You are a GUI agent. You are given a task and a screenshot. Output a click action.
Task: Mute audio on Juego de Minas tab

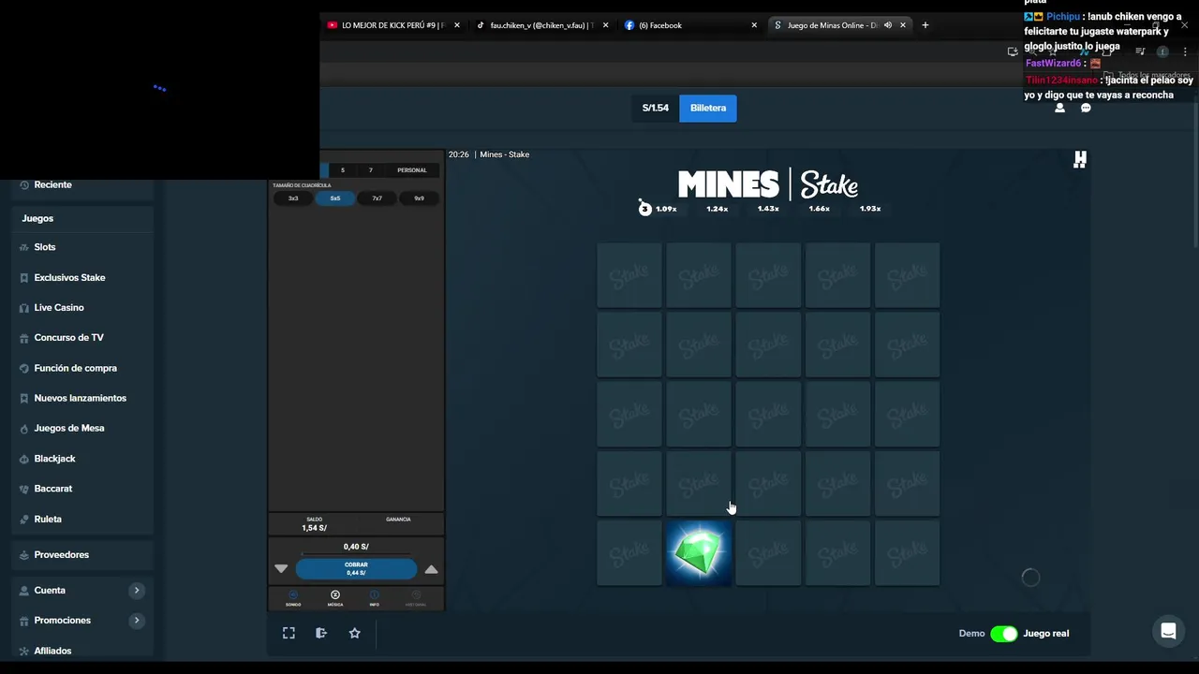[887, 25]
